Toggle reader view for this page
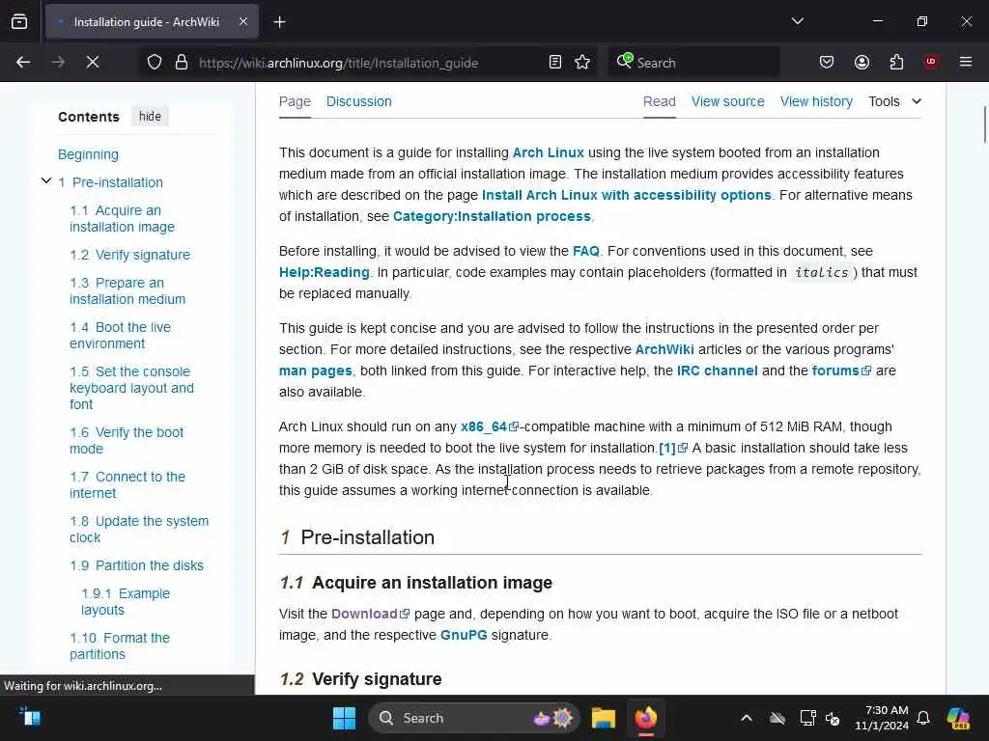This screenshot has width=989, height=741. pyautogui.click(x=555, y=63)
